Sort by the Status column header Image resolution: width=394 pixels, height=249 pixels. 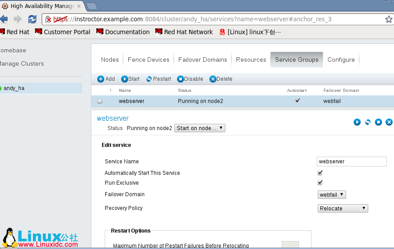click(185, 91)
